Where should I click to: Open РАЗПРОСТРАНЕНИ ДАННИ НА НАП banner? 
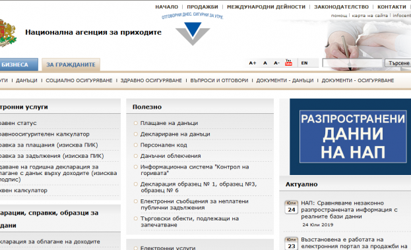click(x=350, y=136)
